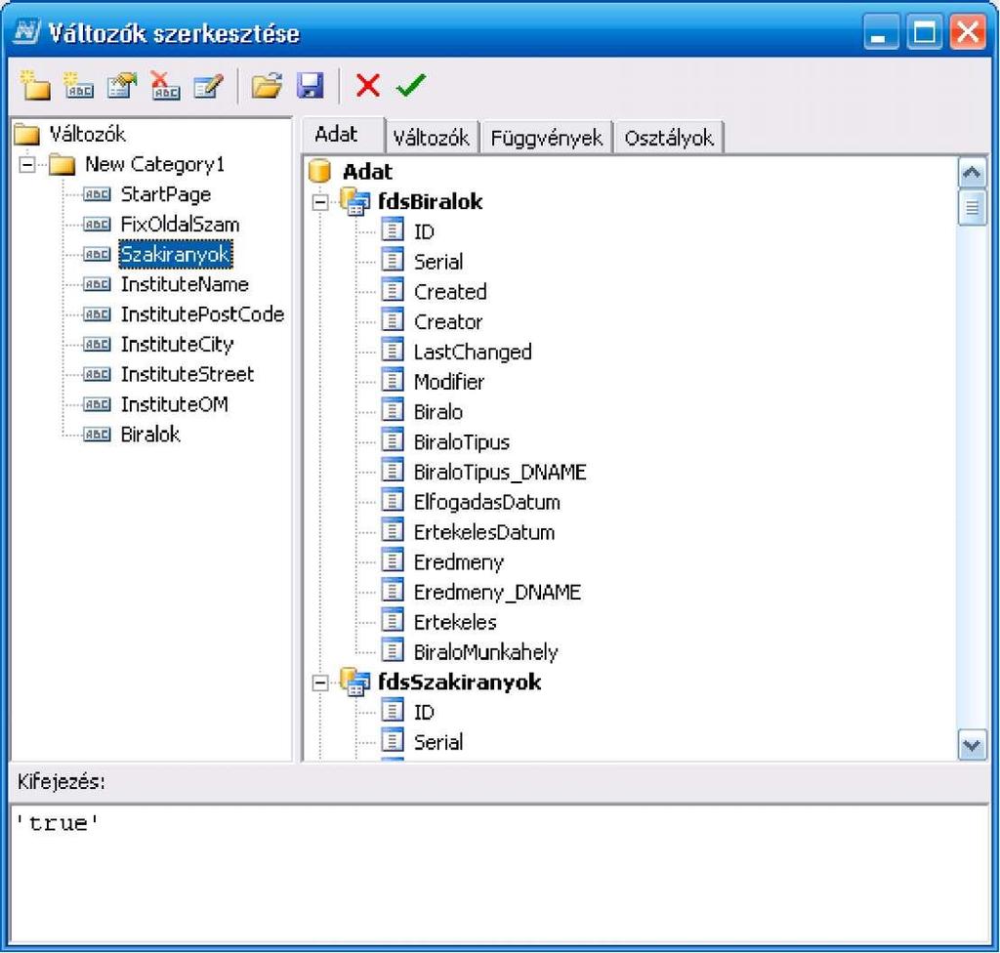Select the Modifier field
The image size is (1000, 953).
click(449, 382)
